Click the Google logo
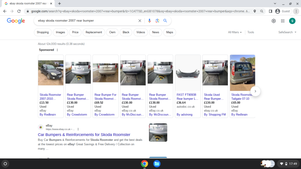The height and width of the screenshot is (169, 301). click(16, 21)
